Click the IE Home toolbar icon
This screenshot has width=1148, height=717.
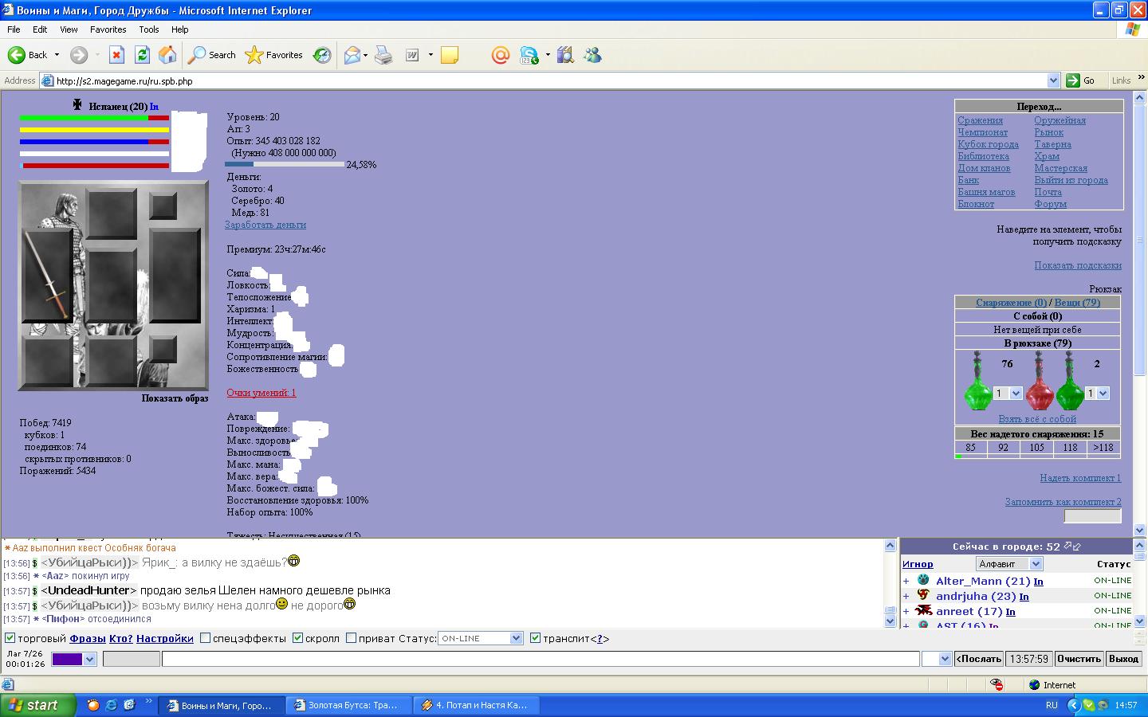tap(167, 55)
